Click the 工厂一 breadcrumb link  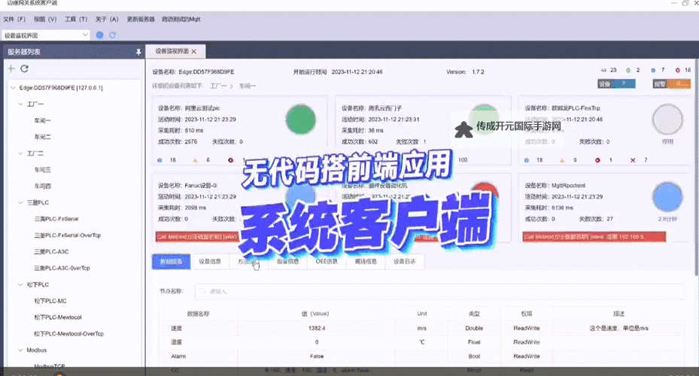click(218, 86)
